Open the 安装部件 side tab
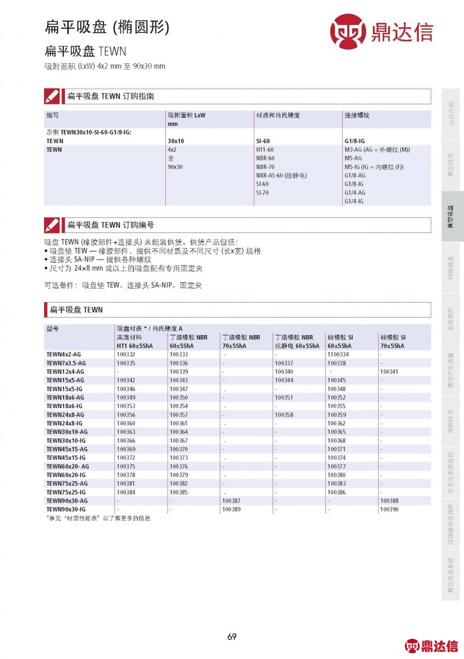 [x=451, y=319]
